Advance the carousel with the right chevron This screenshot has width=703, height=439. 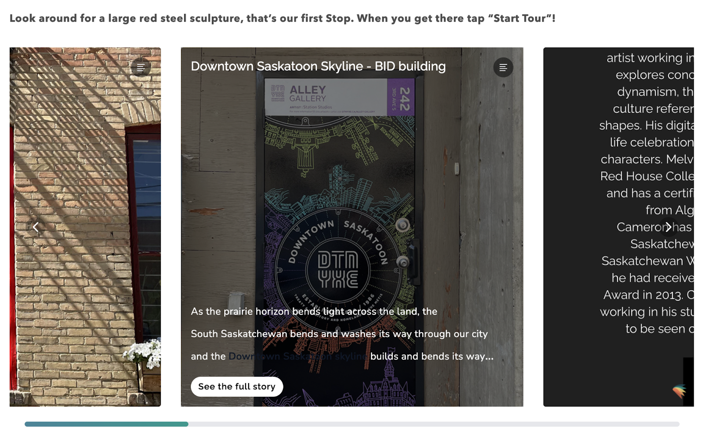click(668, 227)
